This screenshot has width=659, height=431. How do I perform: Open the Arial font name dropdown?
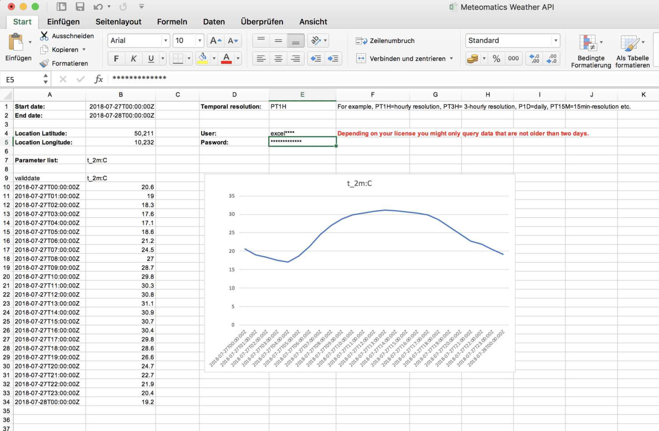(165, 40)
